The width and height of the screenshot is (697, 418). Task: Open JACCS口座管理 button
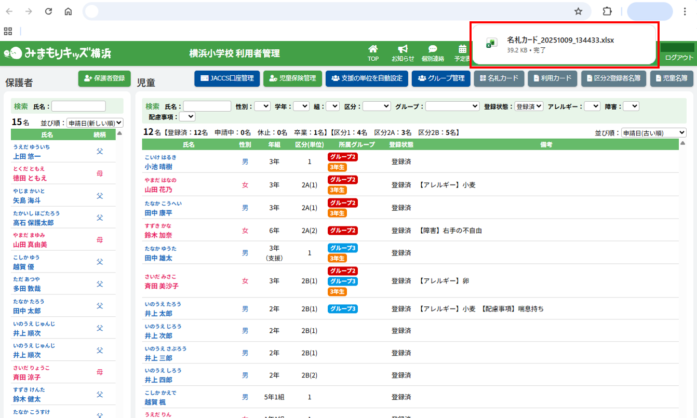(x=227, y=78)
